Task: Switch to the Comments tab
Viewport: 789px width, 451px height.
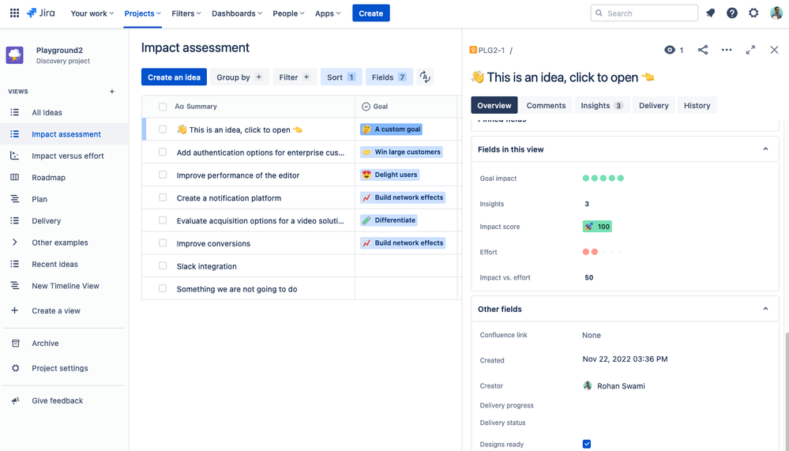Action: point(546,105)
